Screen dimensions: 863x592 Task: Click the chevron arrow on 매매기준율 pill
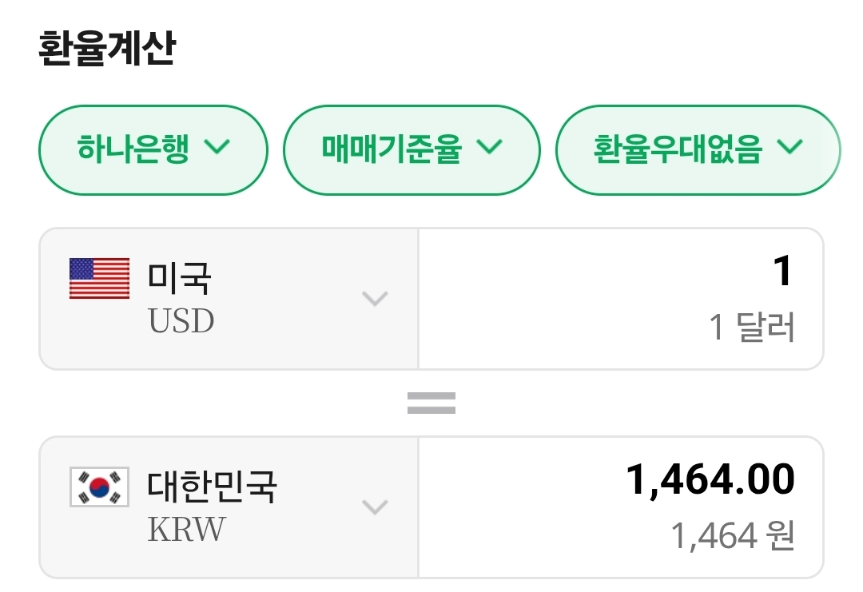coord(489,147)
